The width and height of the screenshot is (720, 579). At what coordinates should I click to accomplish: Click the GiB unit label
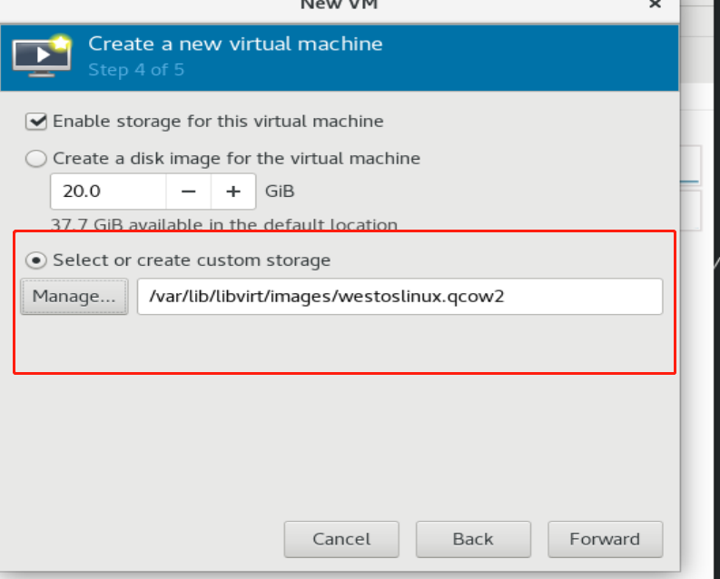280,191
